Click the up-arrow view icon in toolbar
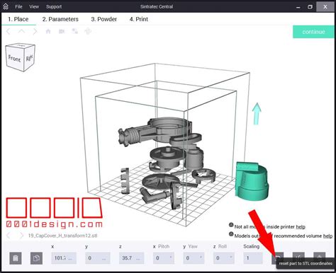 tap(21, 31)
